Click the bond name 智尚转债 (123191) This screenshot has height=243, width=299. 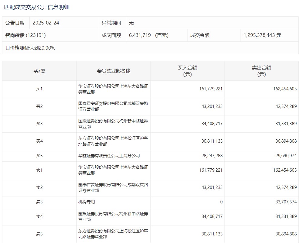[25, 35]
